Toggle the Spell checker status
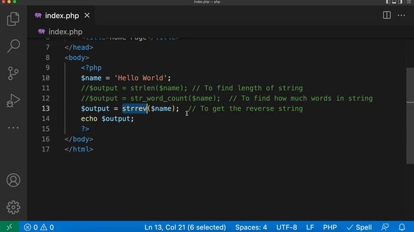The width and height of the screenshot is (414, 232). pos(359,227)
